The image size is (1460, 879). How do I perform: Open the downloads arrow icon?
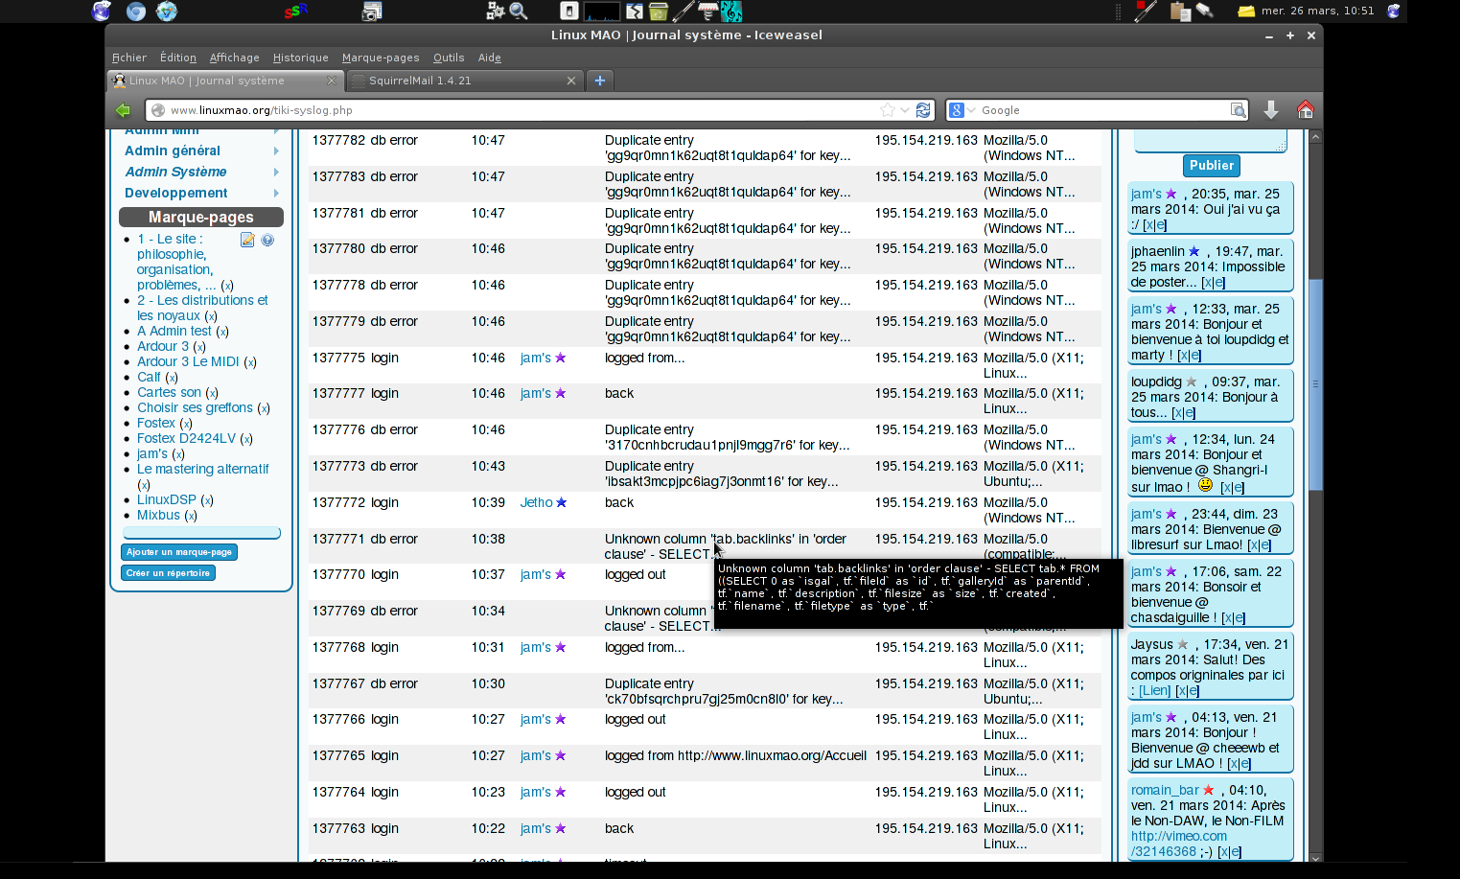click(x=1271, y=110)
